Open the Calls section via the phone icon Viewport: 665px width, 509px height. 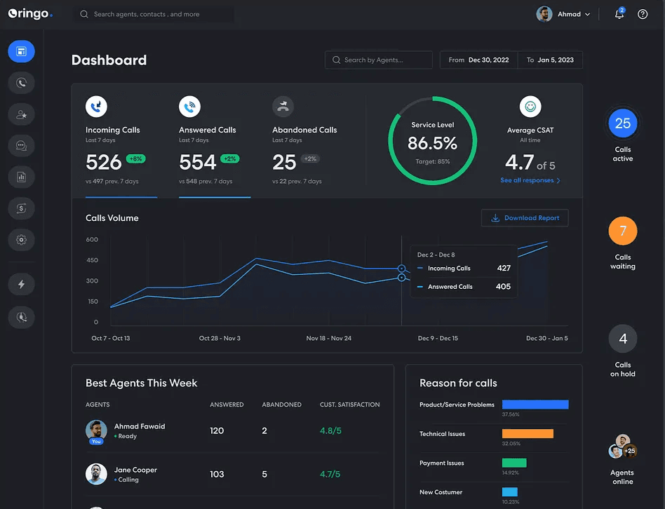pos(21,83)
